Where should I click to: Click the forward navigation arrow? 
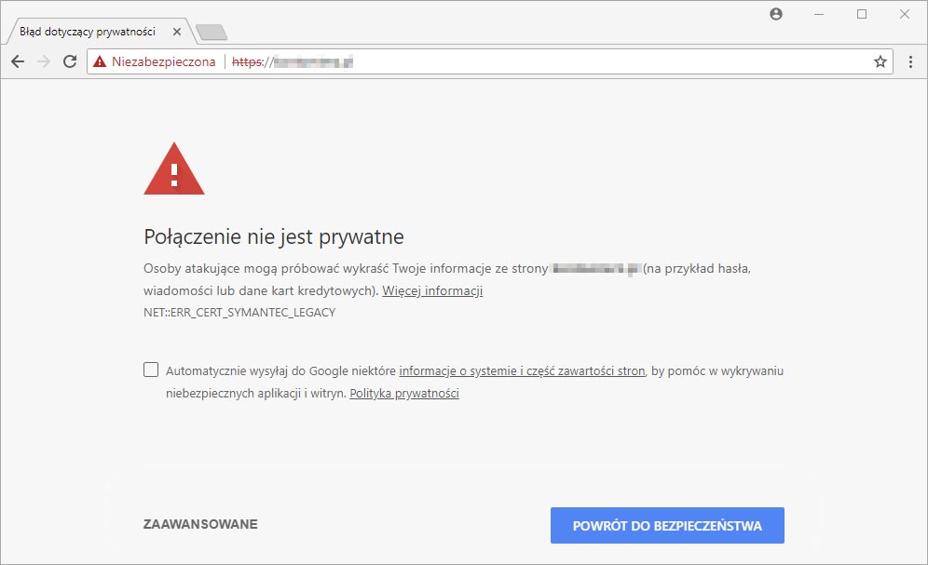click(44, 61)
